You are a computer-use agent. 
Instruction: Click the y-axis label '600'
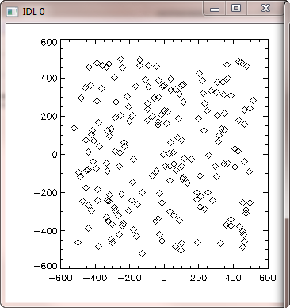(x=49, y=42)
